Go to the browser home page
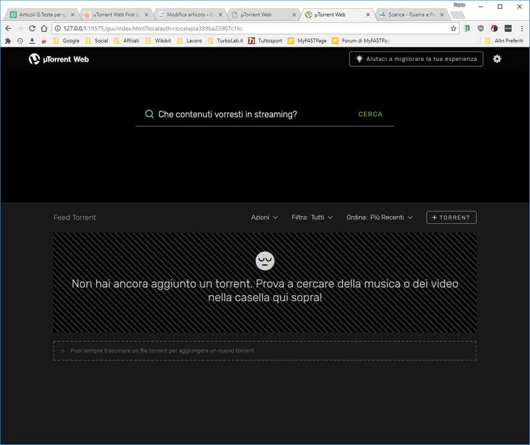 tap(44, 28)
